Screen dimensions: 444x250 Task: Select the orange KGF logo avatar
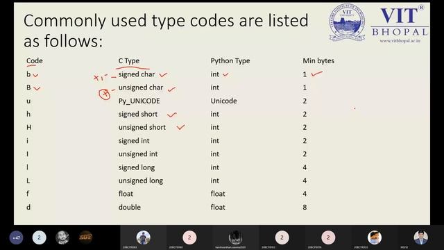85,237
